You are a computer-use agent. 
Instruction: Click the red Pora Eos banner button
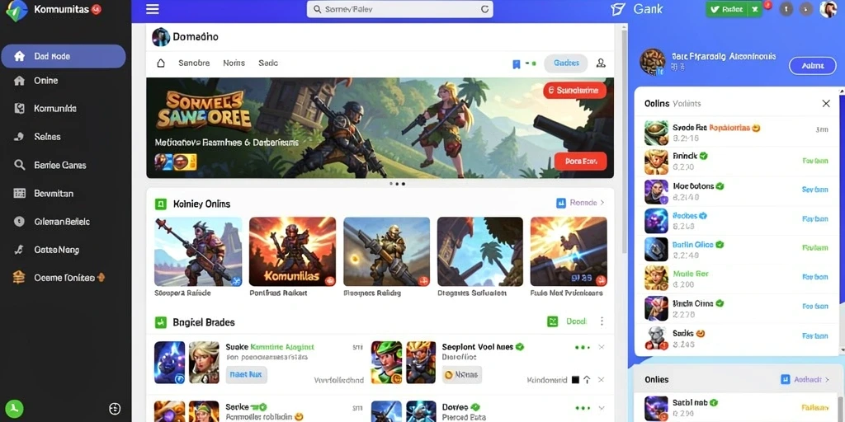point(580,162)
